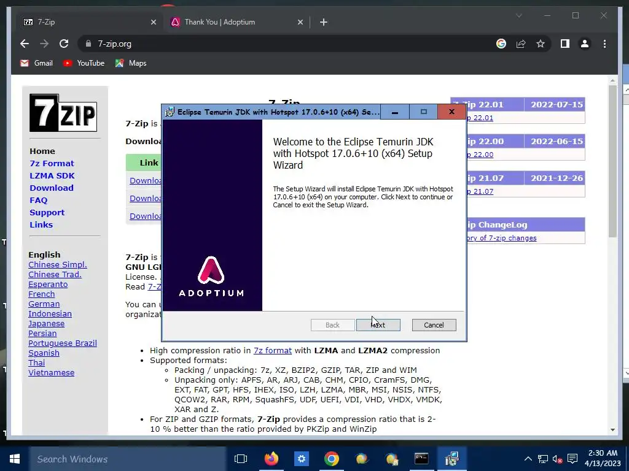Open the Action Center notifications icon

pos(572,459)
